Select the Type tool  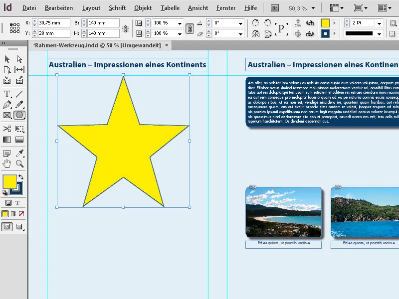[x=7, y=94]
